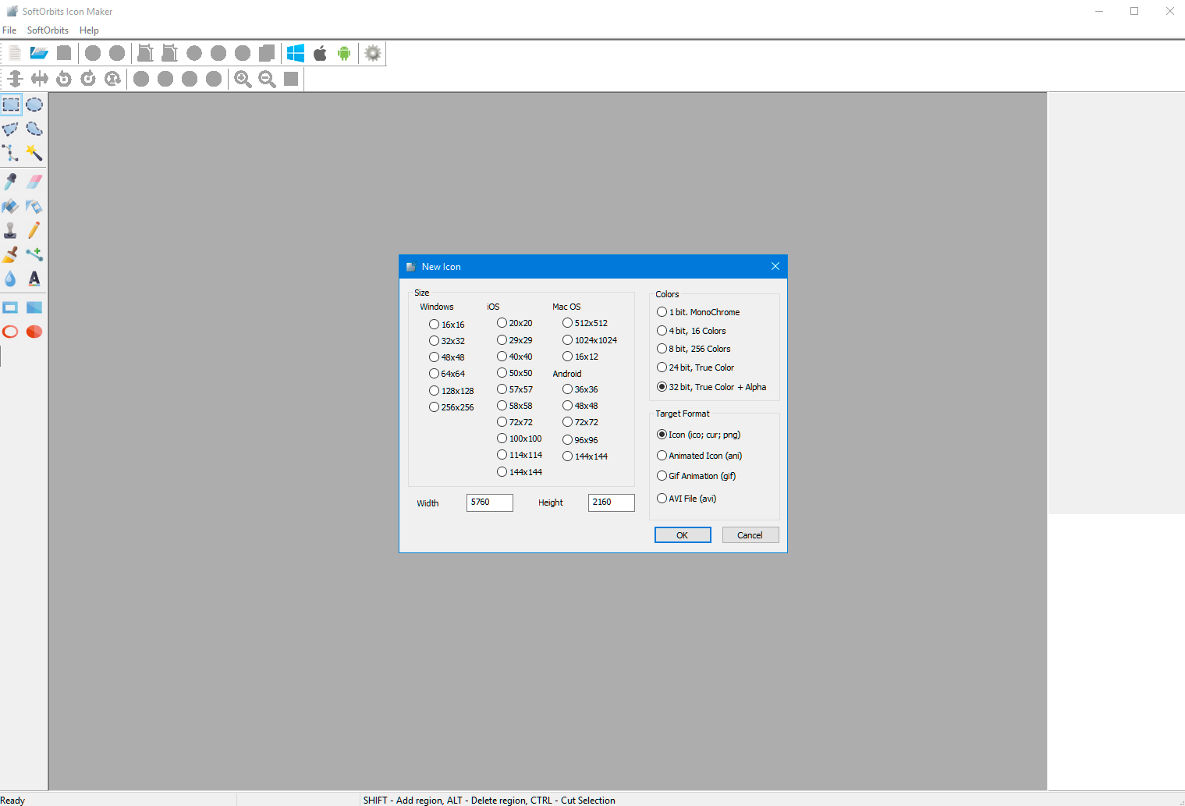This screenshot has height=806, width=1185.
Task: Choose the iOS 57x57 size
Action: pos(515,389)
